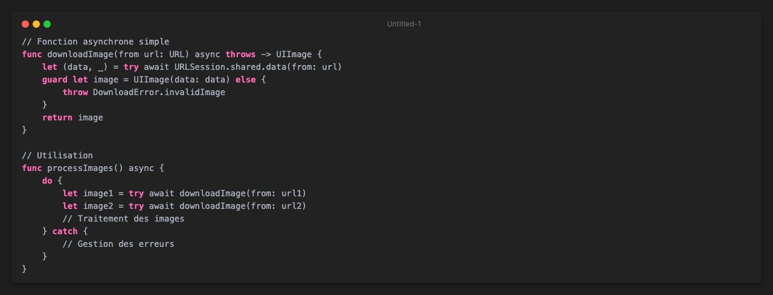The height and width of the screenshot is (295, 773).
Task: Click the 'throws' keyword in downloadImage signature
Action: tap(240, 54)
